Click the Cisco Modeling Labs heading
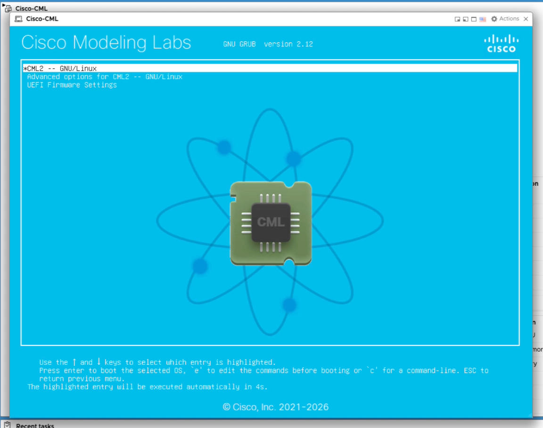 [106, 42]
